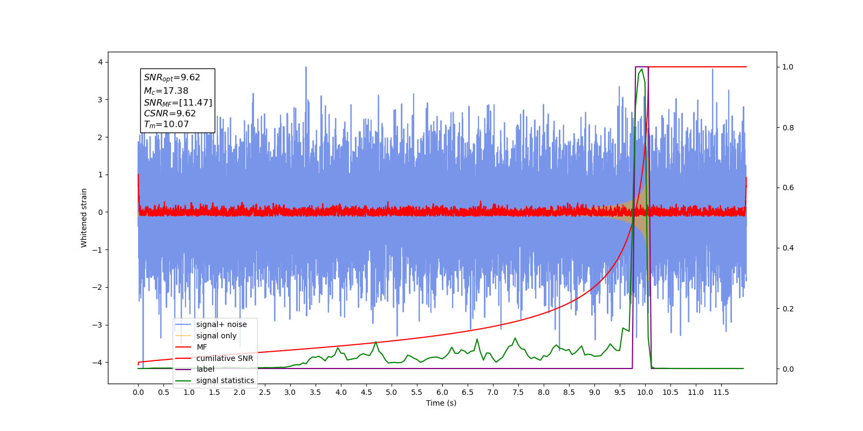This screenshot has width=863, height=431.
Task: Click the SNR_MF=[11.47] annotation line
Action: coord(178,102)
